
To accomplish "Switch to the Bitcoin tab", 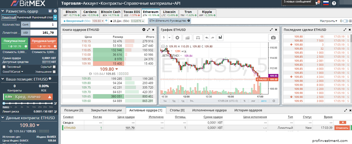I will click(71, 13).
